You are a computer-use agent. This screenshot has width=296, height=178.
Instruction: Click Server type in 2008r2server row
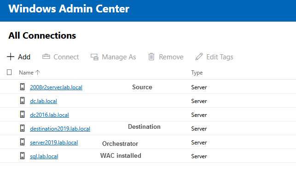(199, 87)
